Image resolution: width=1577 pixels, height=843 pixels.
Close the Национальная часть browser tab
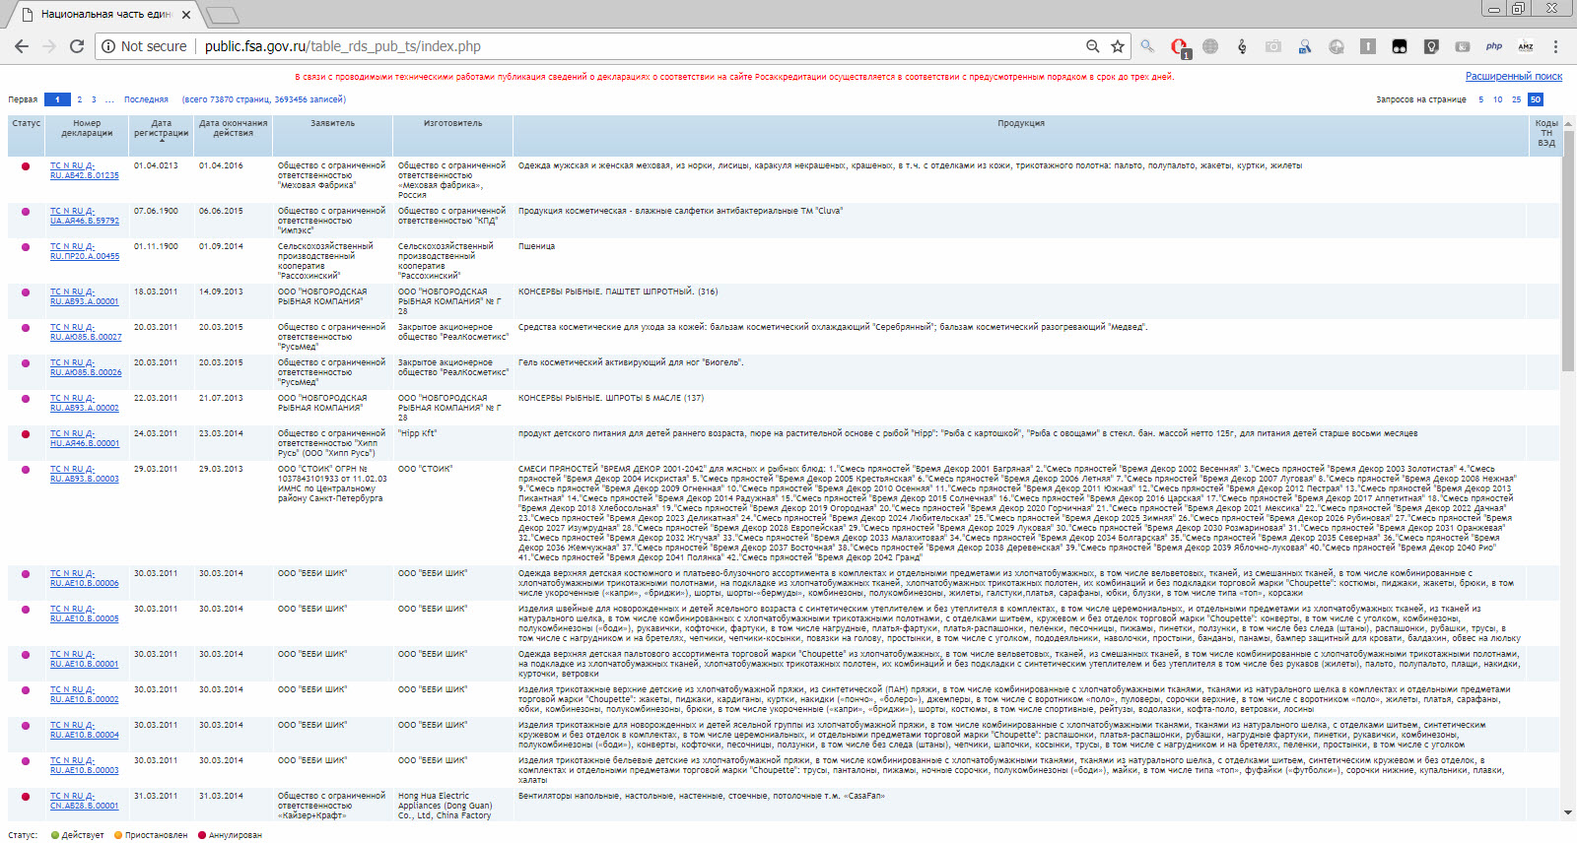[186, 15]
